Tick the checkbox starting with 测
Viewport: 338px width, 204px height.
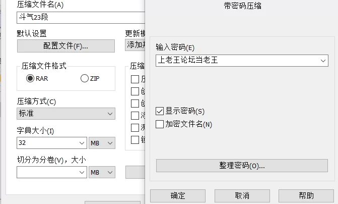pos(134,128)
